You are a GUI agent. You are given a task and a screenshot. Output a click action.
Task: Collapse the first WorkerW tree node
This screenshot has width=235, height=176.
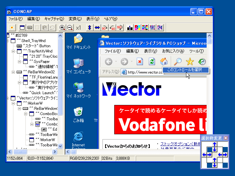coord(13,103)
